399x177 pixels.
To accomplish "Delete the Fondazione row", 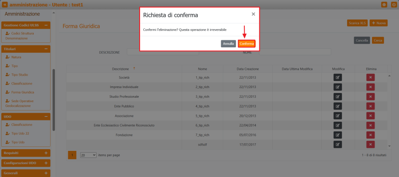I will (x=371, y=135).
